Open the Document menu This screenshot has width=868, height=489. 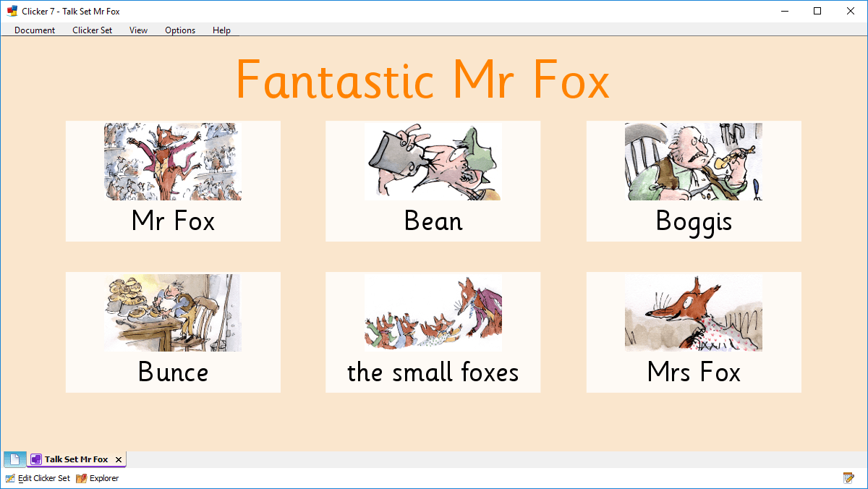[35, 30]
